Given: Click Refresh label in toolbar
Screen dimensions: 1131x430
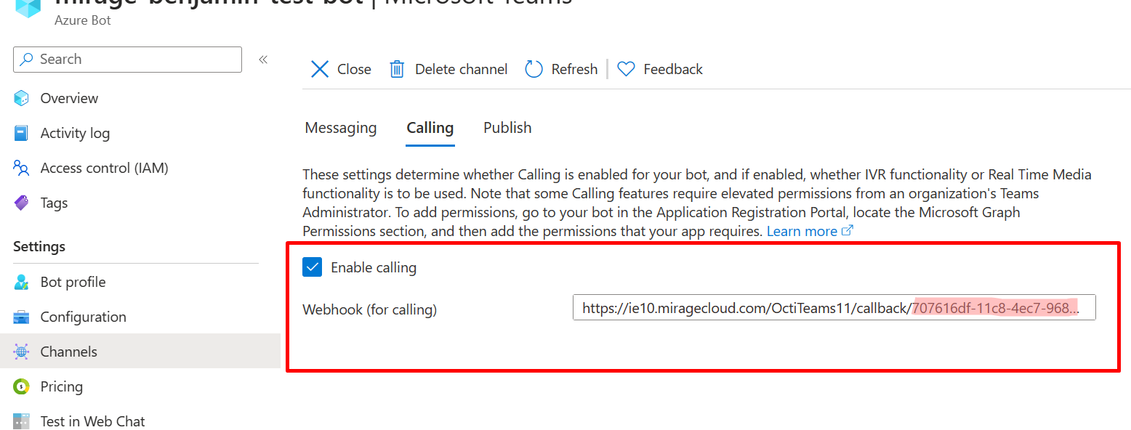Looking at the screenshot, I should pyautogui.click(x=574, y=69).
